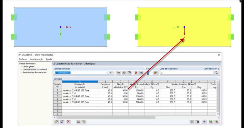Click the origin node of the blue surface
The image size is (244, 128).
pos(61,27)
